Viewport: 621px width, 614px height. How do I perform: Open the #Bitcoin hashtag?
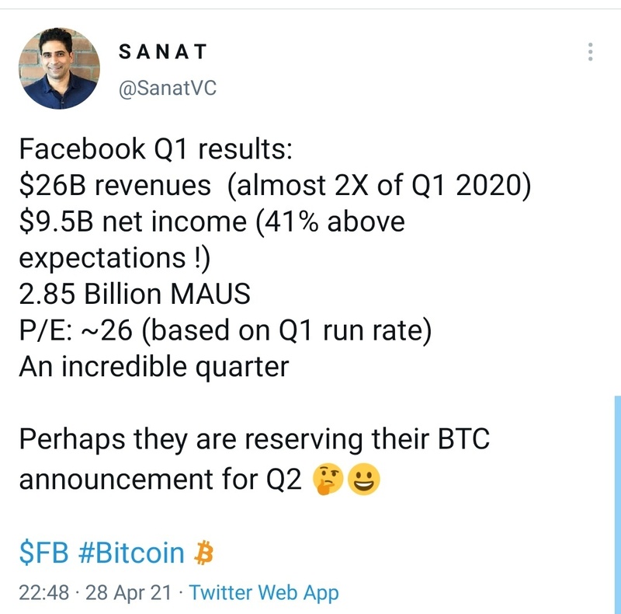tap(133, 553)
